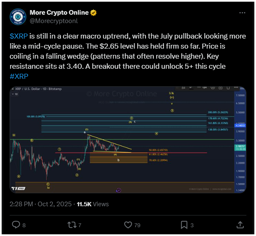This screenshot has width=256, height=236.
Task: Bookmark this post
Action: tap(184, 225)
